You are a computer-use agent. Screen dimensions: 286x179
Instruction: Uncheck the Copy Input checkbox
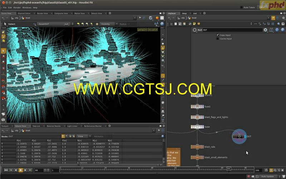tap(217, 35)
